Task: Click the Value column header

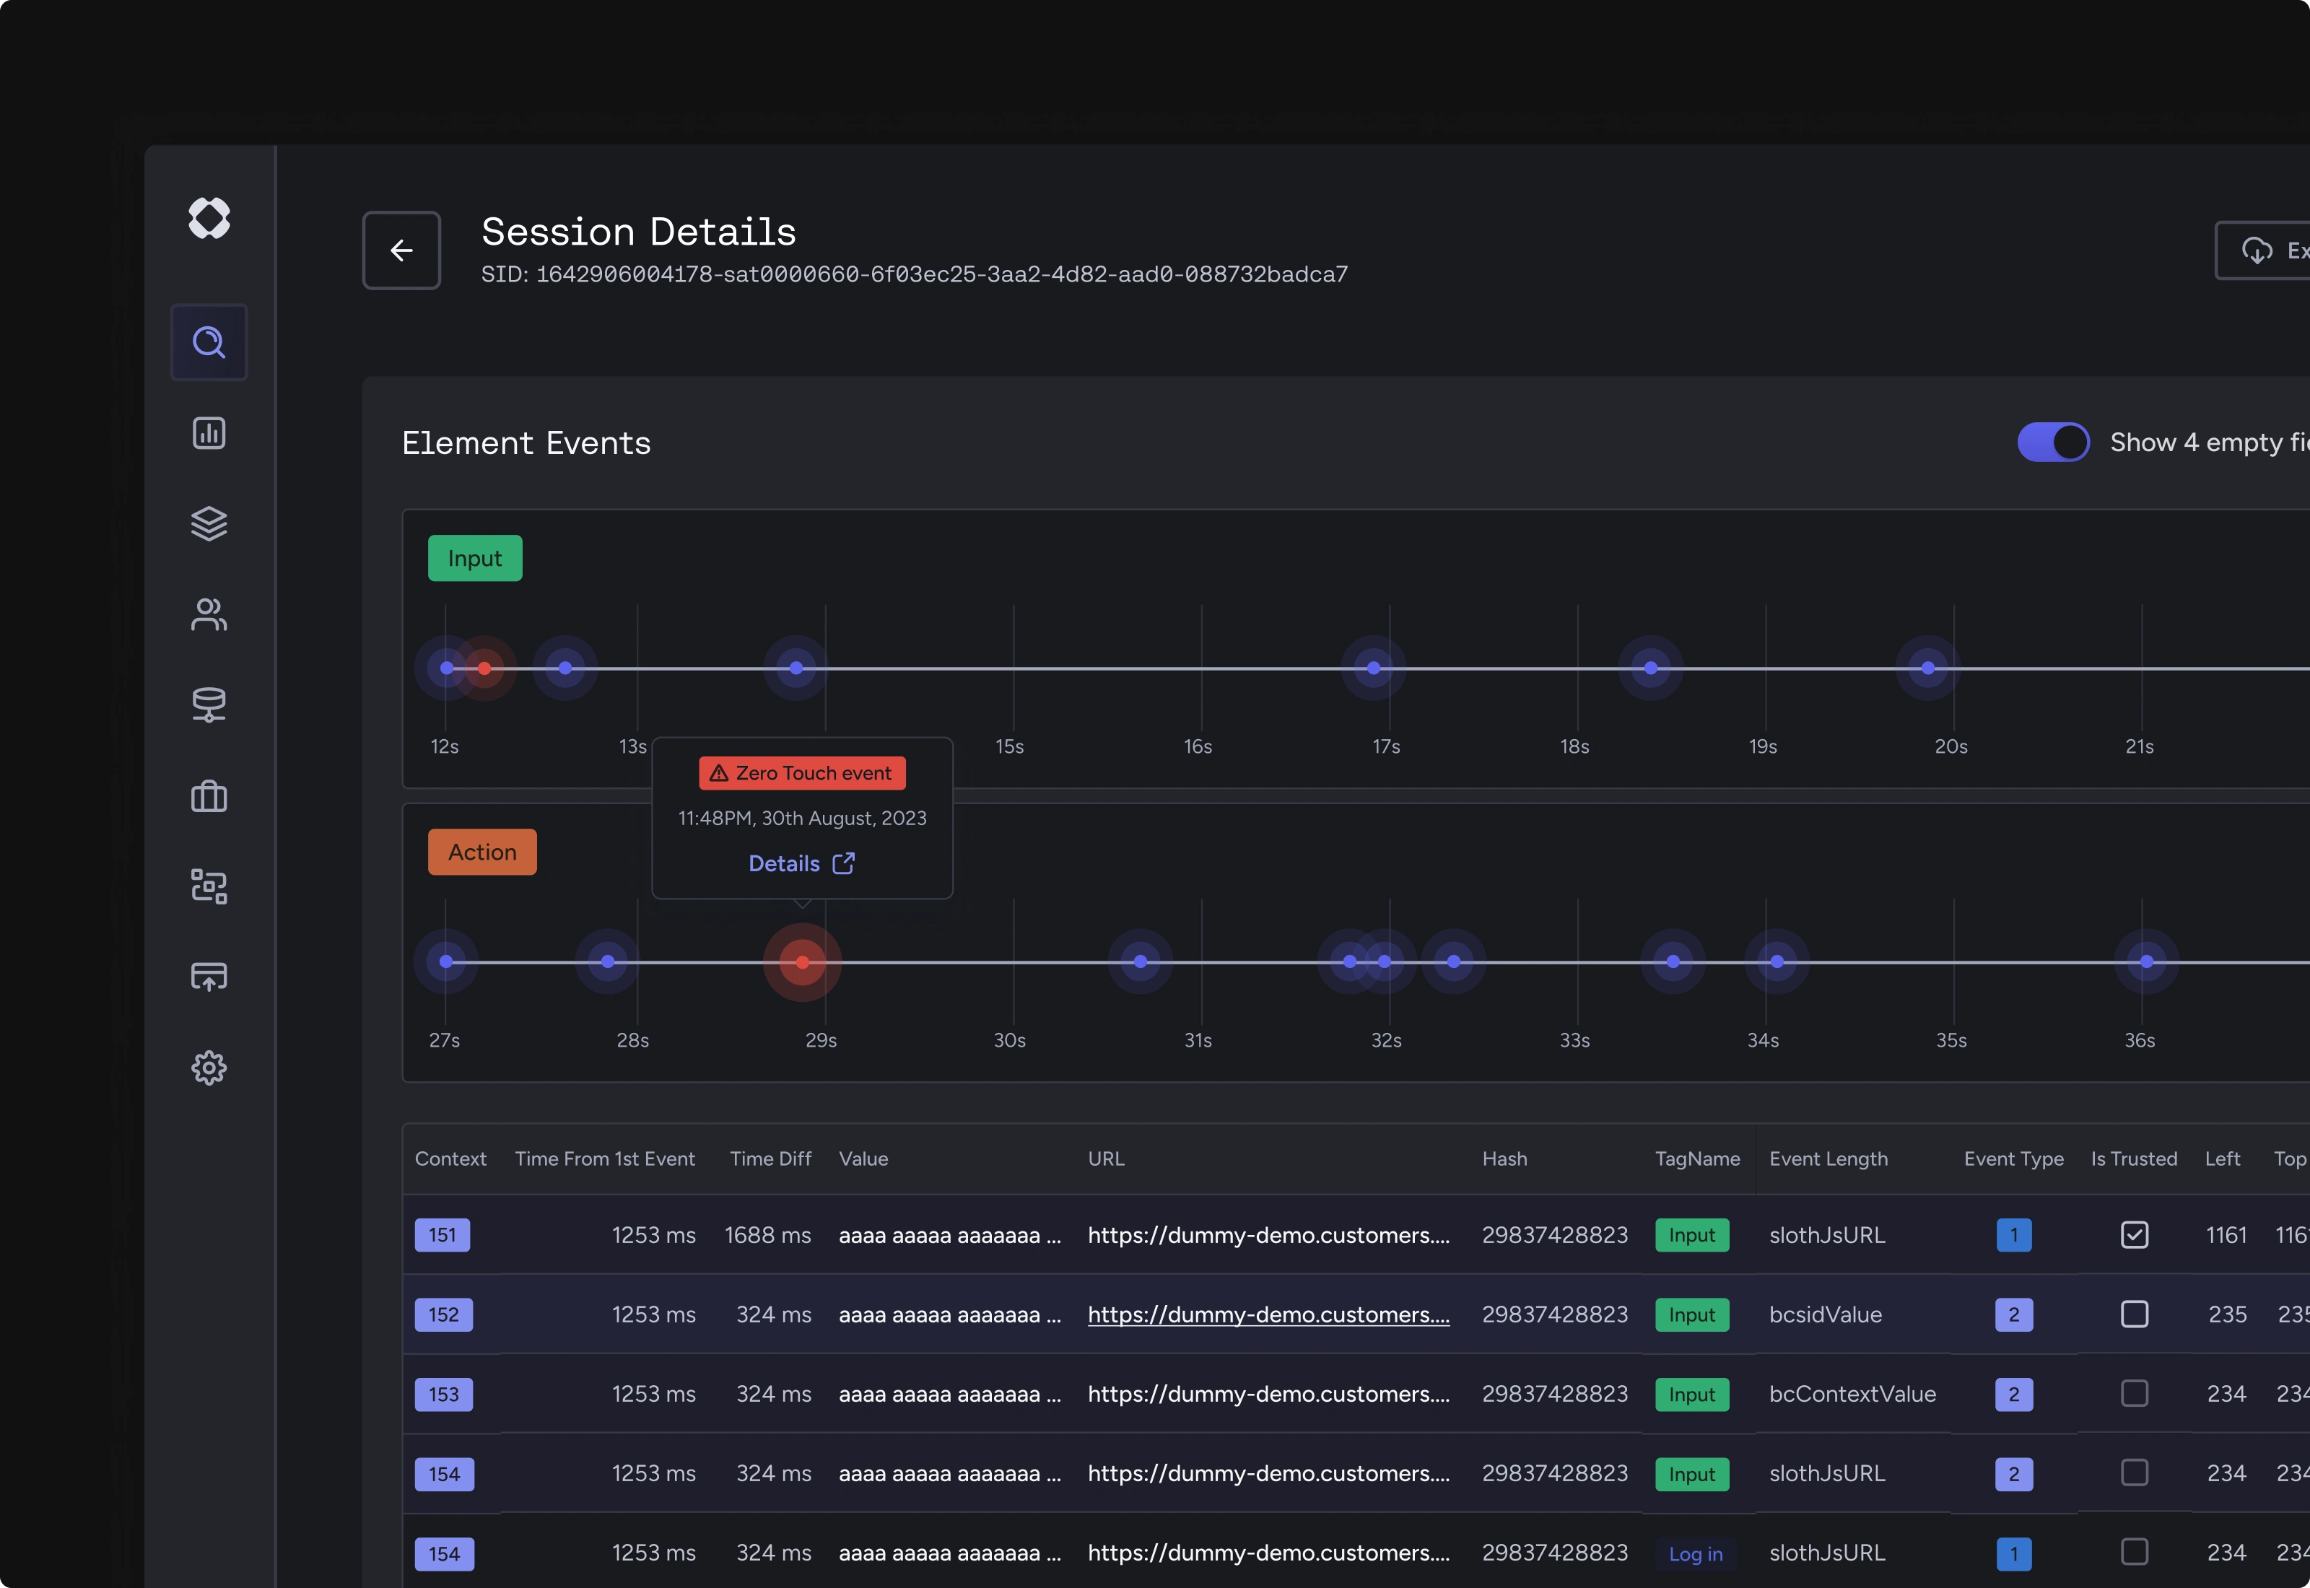Action: (863, 1159)
